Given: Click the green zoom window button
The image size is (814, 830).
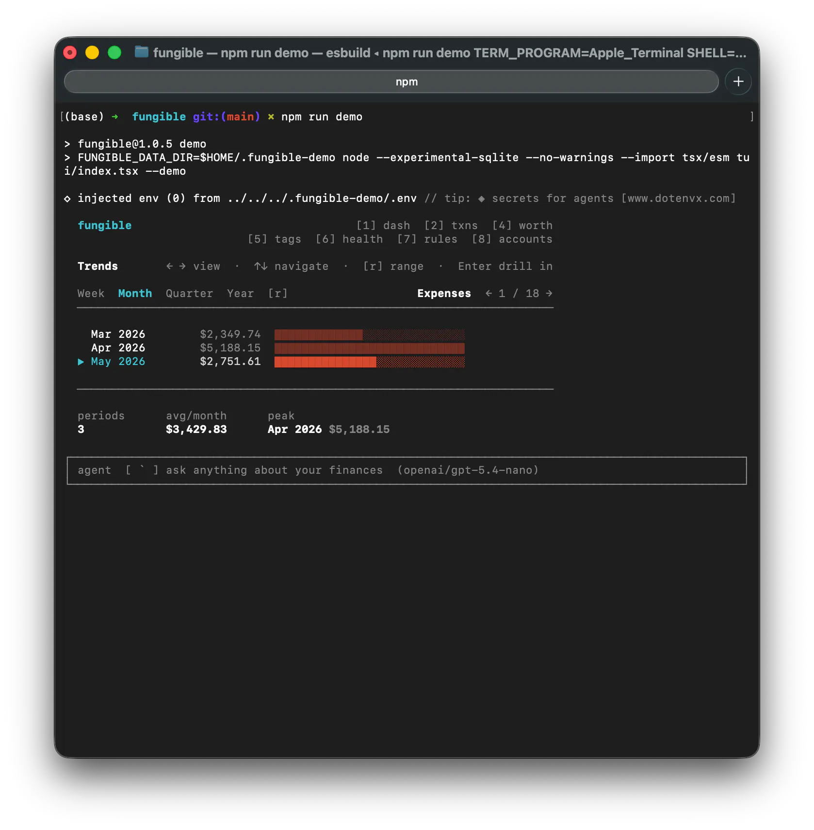Looking at the screenshot, I should (x=114, y=52).
